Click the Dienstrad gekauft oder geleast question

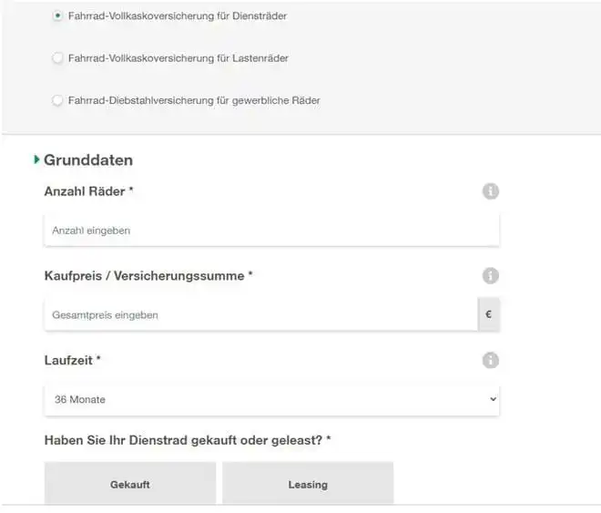tap(188, 441)
